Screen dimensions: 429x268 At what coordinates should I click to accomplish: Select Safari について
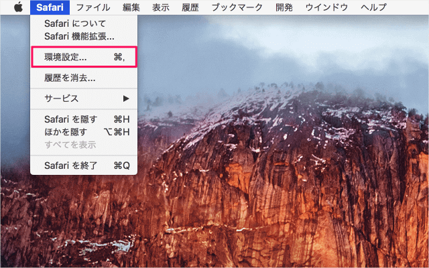pyautogui.click(x=84, y=23)
